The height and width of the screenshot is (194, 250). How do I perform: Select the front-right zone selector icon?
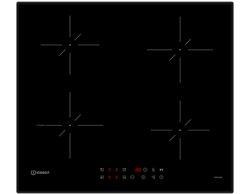pos(124,177)
